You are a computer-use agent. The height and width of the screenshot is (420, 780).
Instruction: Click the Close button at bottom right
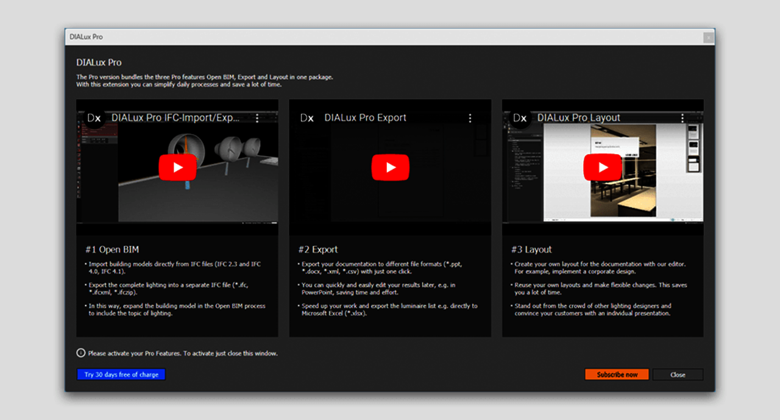pos(678,375)
